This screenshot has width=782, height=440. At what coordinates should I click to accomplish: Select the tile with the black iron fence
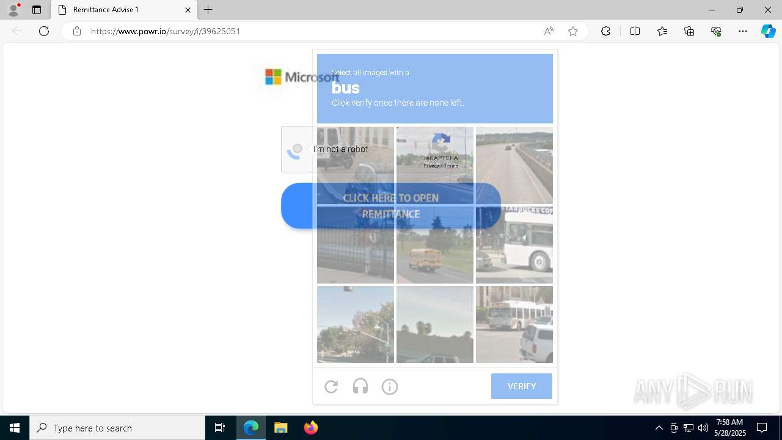tap(356, 245)
